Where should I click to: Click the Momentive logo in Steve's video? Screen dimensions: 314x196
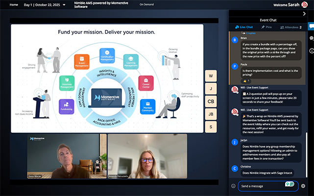point(37,139)
